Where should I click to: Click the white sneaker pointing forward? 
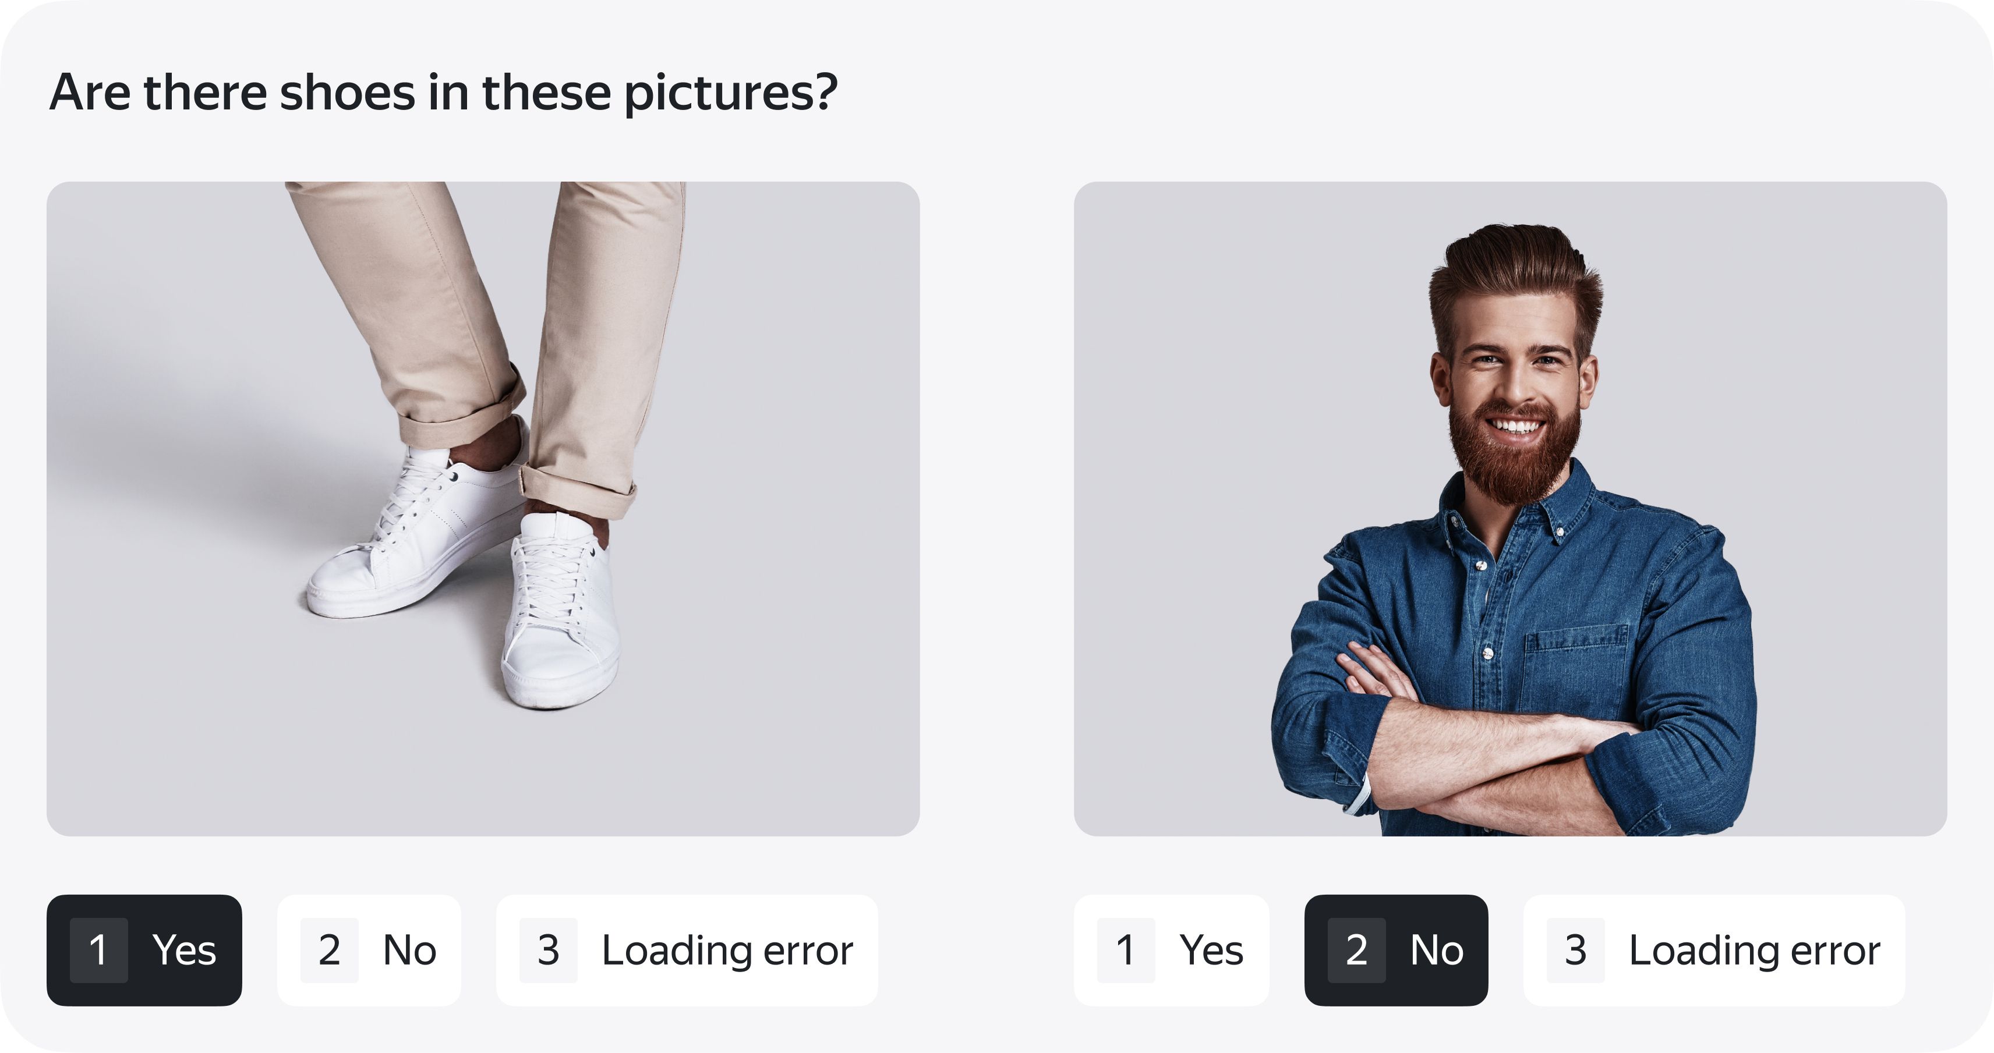pyautogui.click(x=560, y=611)
